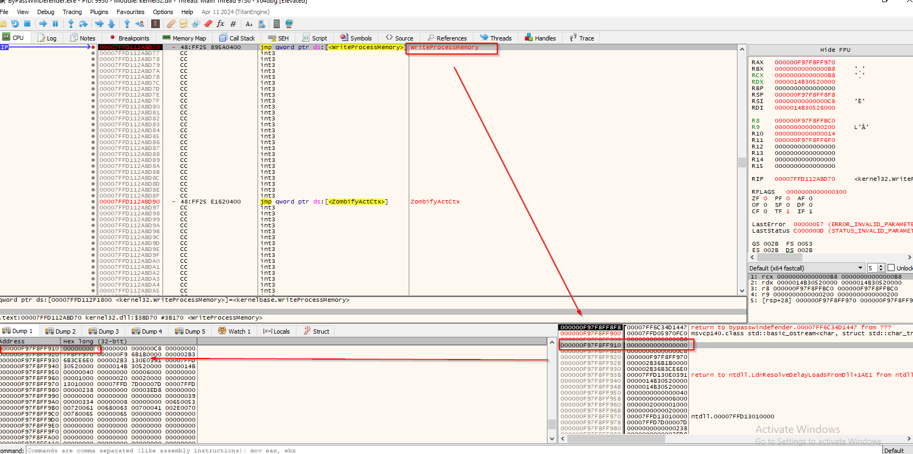Open the Default dropdown beside the command bar
This screenshot has height=454, width=913.
[x=898, y=450]
